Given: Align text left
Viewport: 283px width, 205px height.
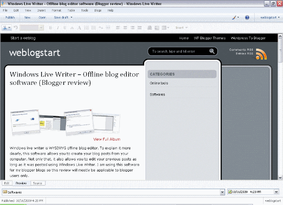Looking at the screenshot, I should (x=118, y=28).
